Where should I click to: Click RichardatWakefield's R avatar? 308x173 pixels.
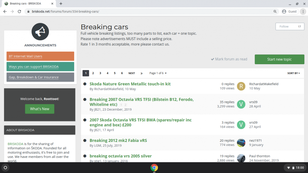(241, 86)
